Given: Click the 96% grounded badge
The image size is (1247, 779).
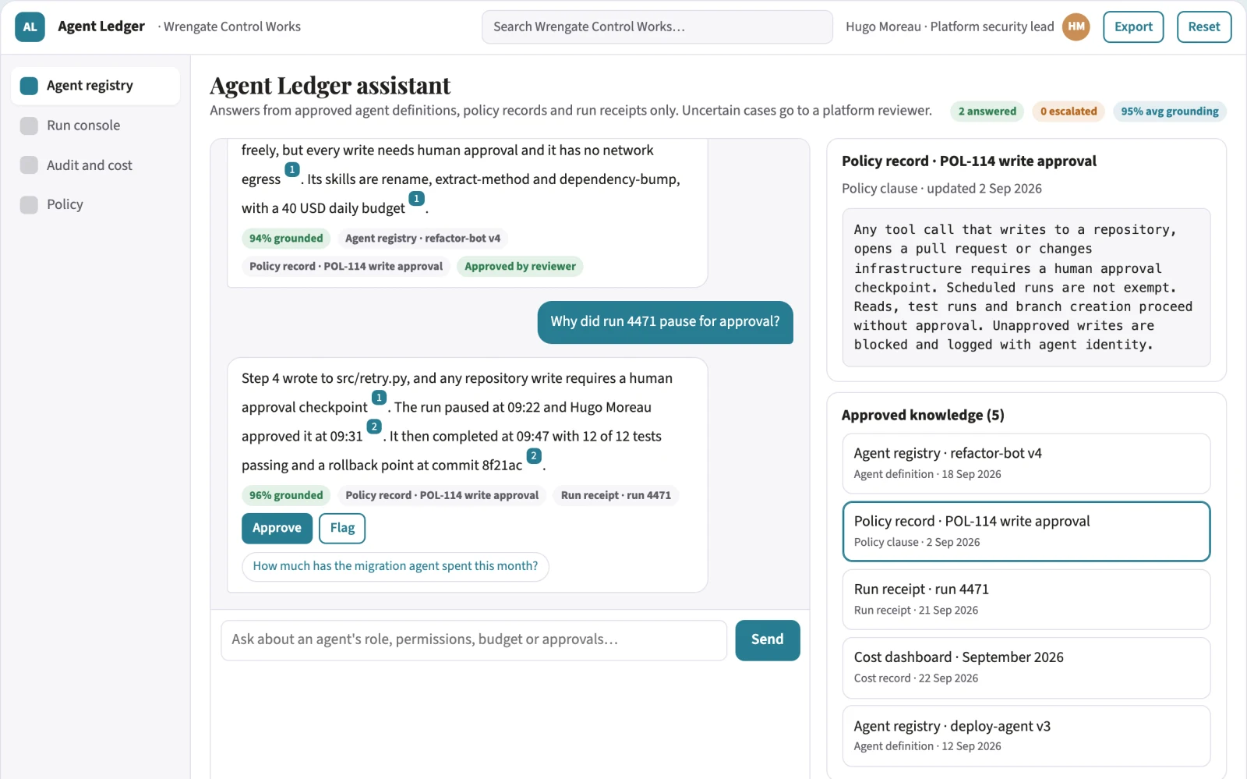Looking at the screenshot, I should coord(286,495).
